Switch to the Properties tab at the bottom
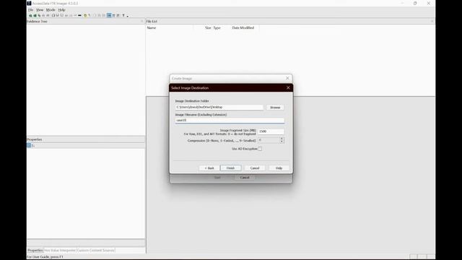 pos(35,251)
